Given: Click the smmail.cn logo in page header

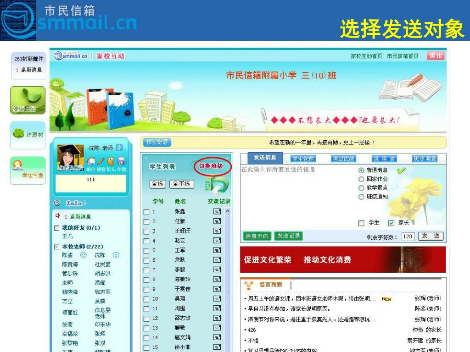Looking at the screenshot, I should click(71, 56).
